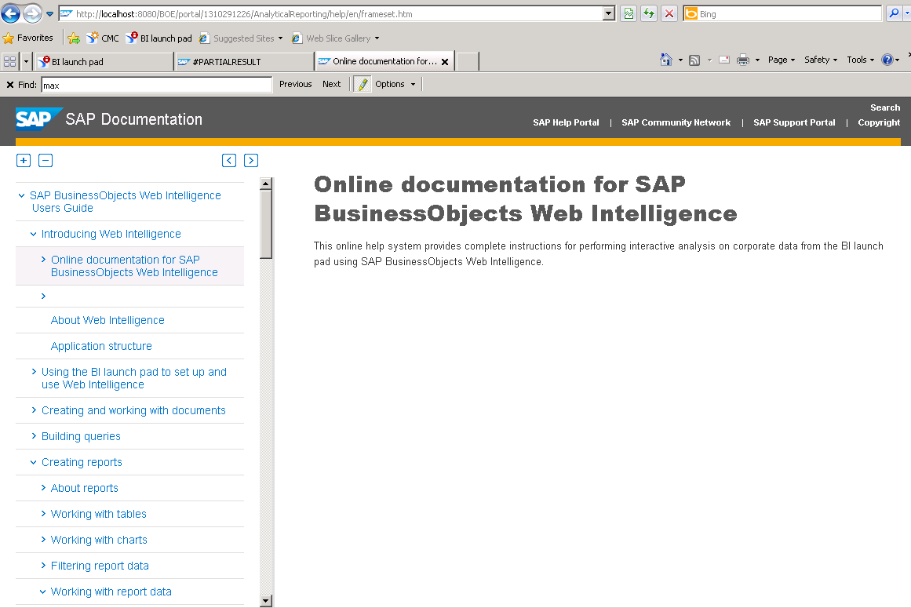Viewport: 911px width, 608px height.
Task: Toggle the highlight matches pencil icon
Action: [363, 85]
